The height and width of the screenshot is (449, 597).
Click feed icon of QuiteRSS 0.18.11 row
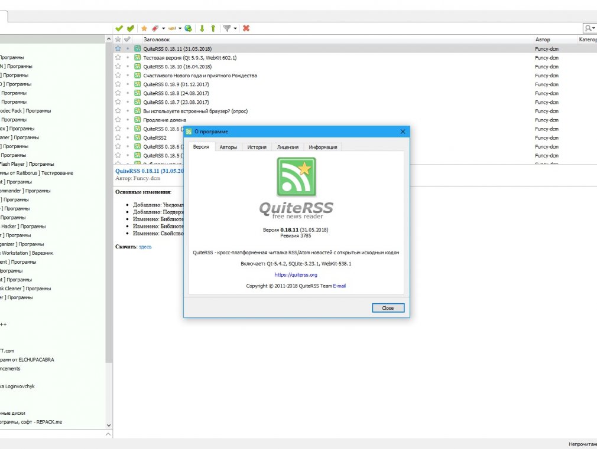pos(138,48)
